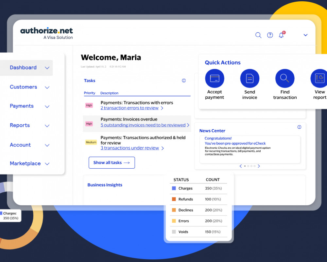Click the Voids gray color swatch
Viewport: 327px width, 262px height.
coord(174,232)
